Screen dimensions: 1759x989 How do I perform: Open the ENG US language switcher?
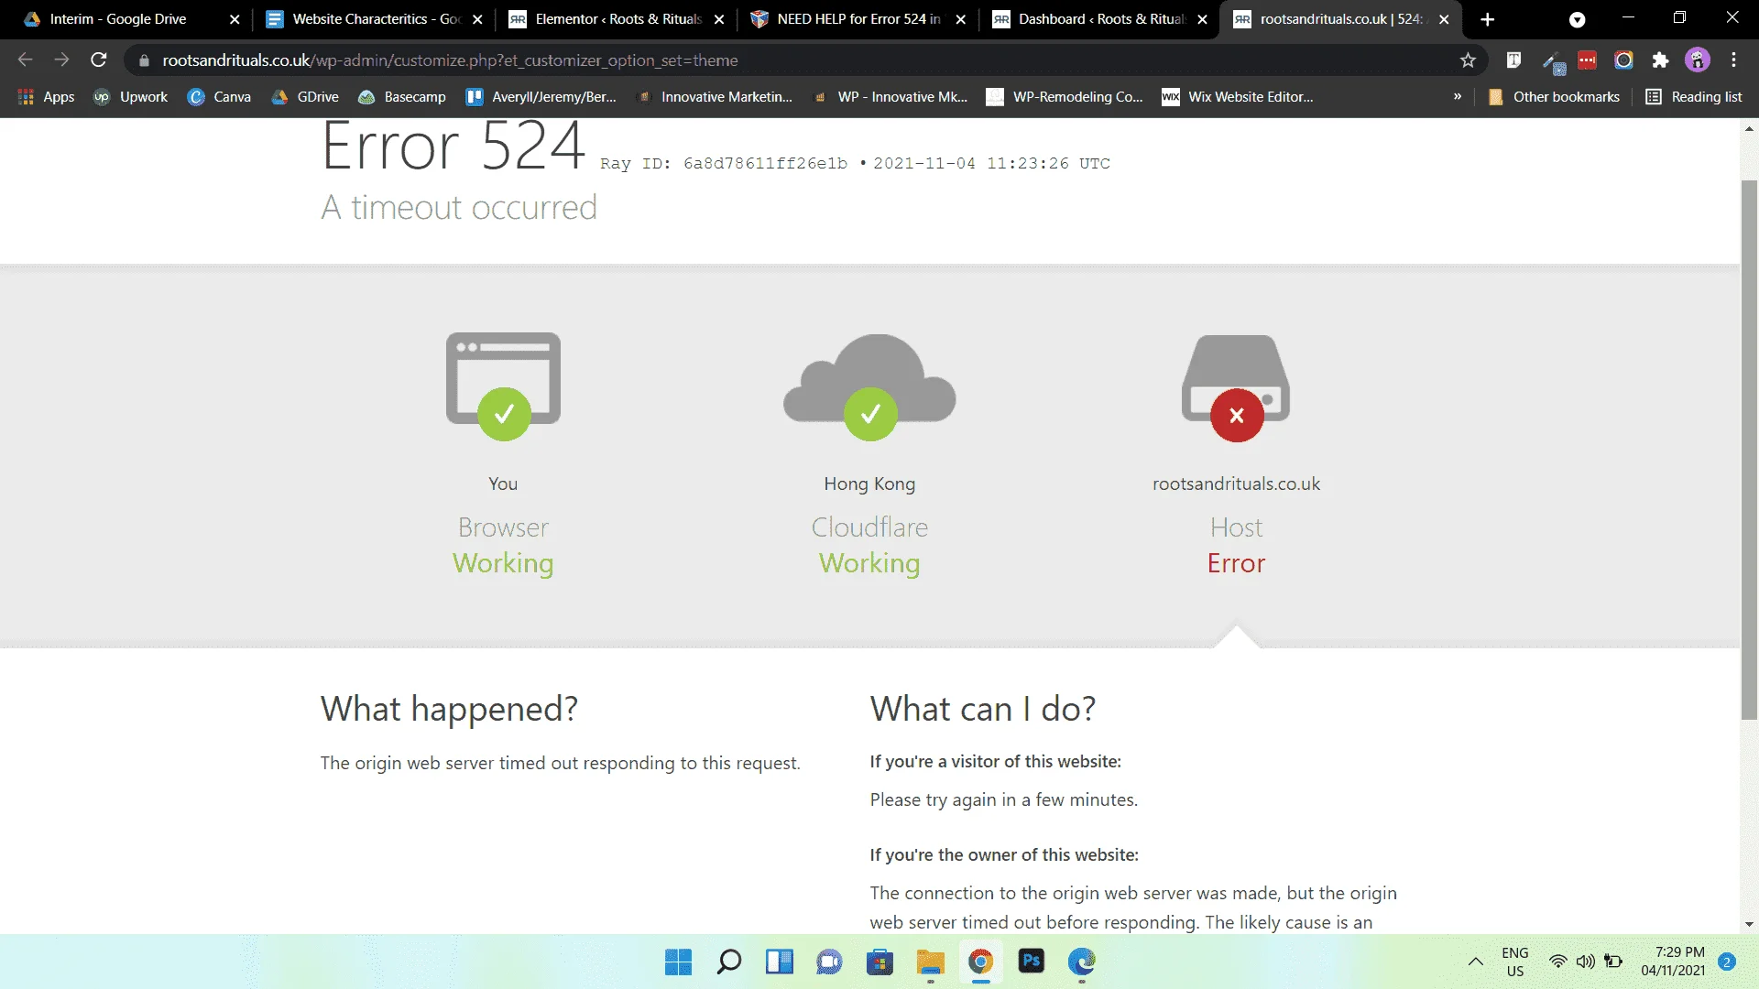(x=1515, y=962)
